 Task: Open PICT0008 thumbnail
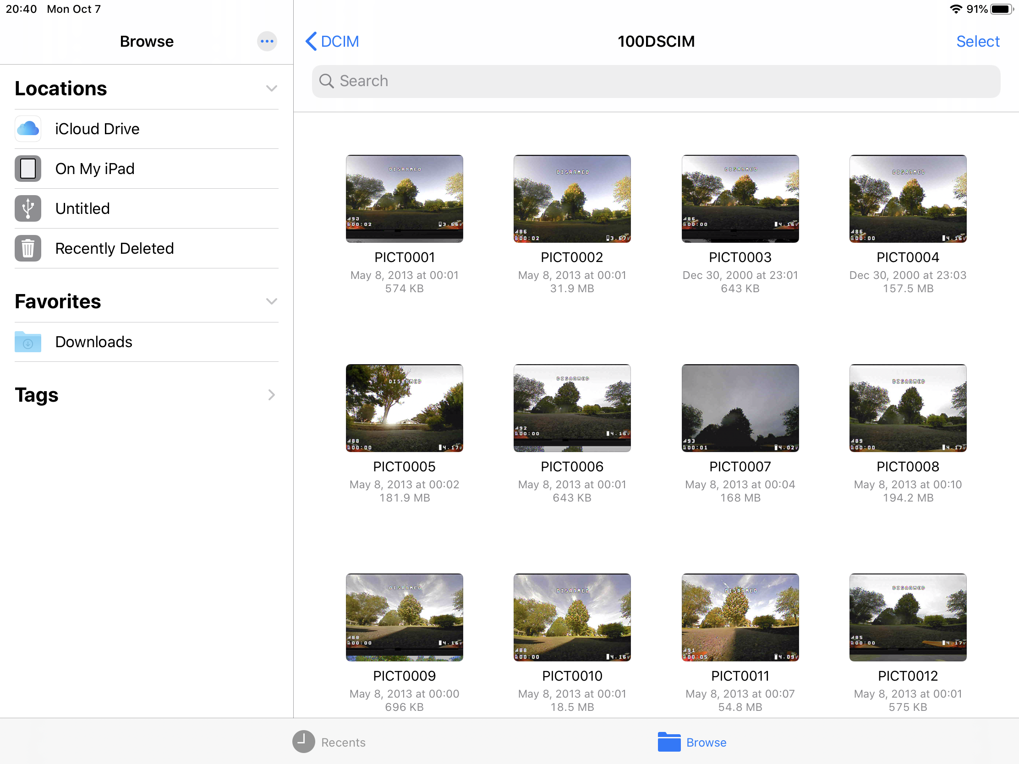pyautogui.click(x=908, y=408)
